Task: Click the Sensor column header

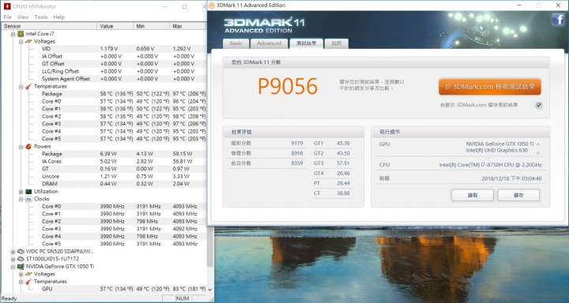Action: click(x=49, y=26)
